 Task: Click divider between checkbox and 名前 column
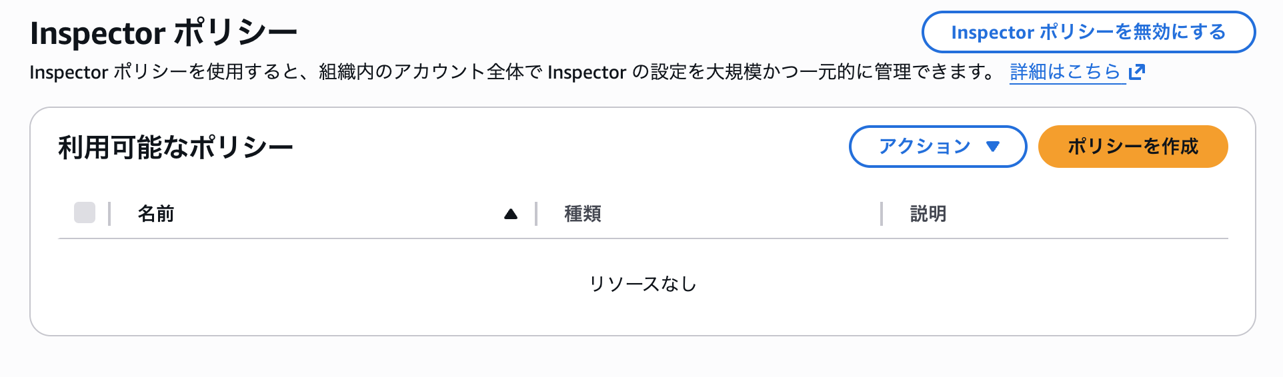(109, 214)
